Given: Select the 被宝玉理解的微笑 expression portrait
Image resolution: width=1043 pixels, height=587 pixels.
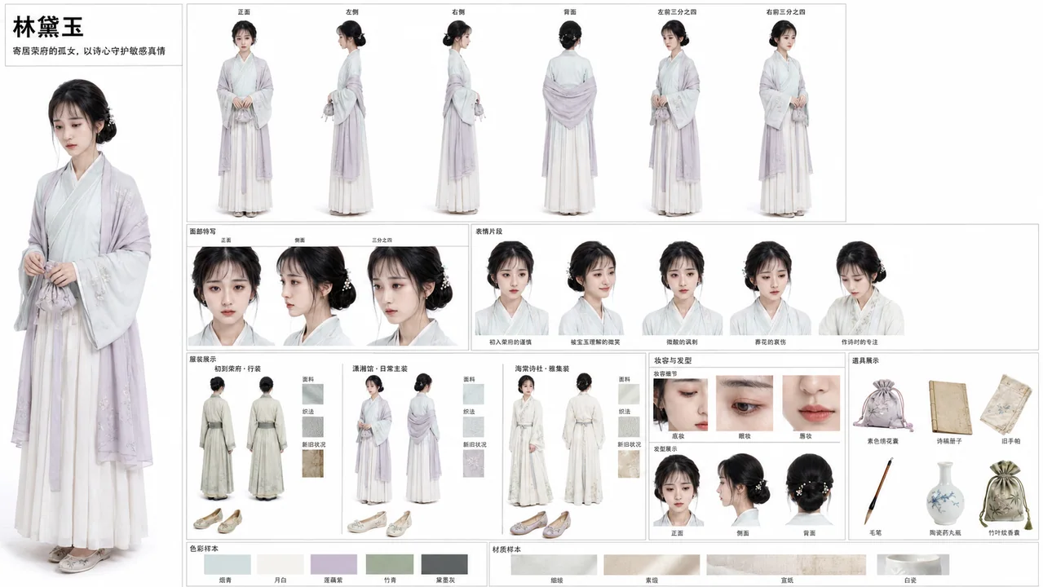Looking at the screenshot, I should coord(590,288).
